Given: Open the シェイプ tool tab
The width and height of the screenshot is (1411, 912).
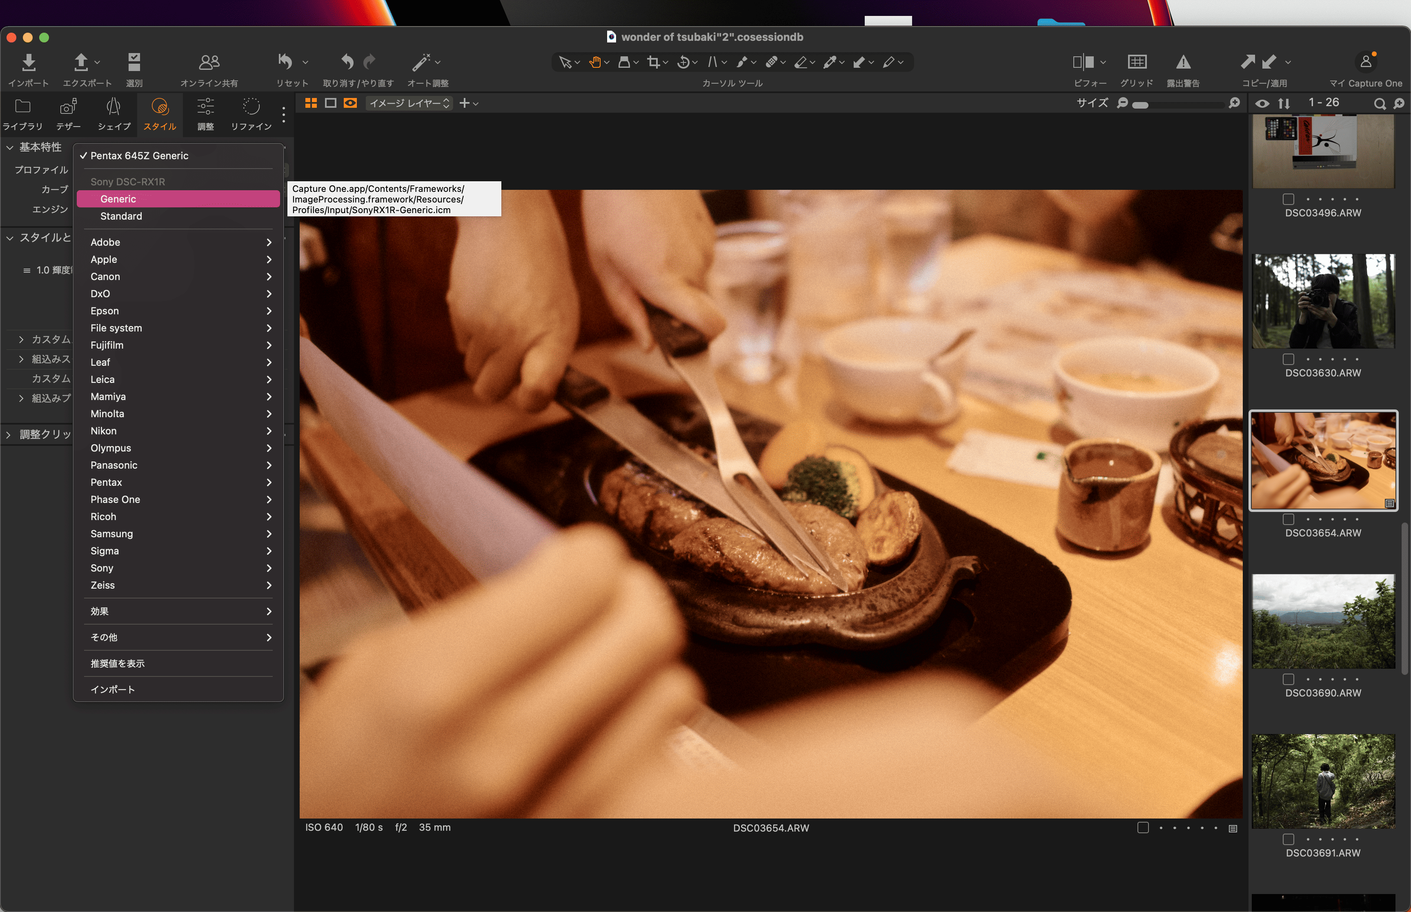Looking at the screenshot, I should tap(114, 114).
